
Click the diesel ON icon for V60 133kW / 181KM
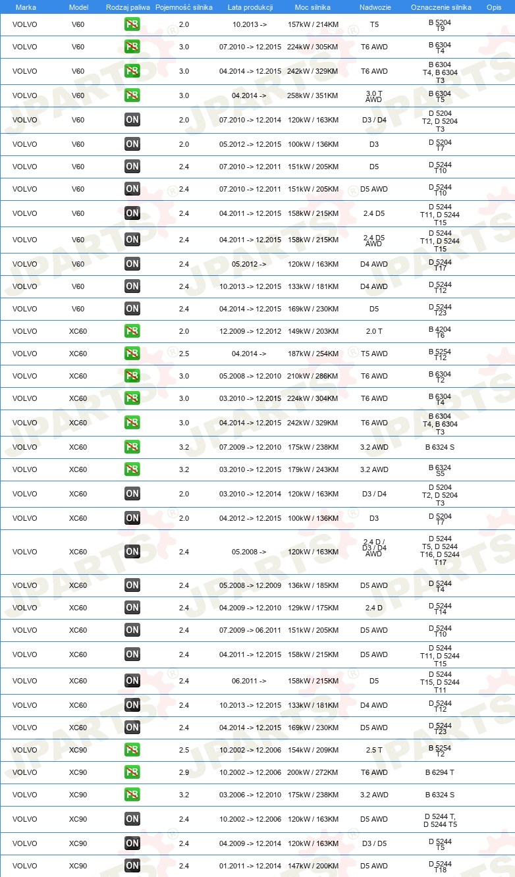click(x=132, y=286)
